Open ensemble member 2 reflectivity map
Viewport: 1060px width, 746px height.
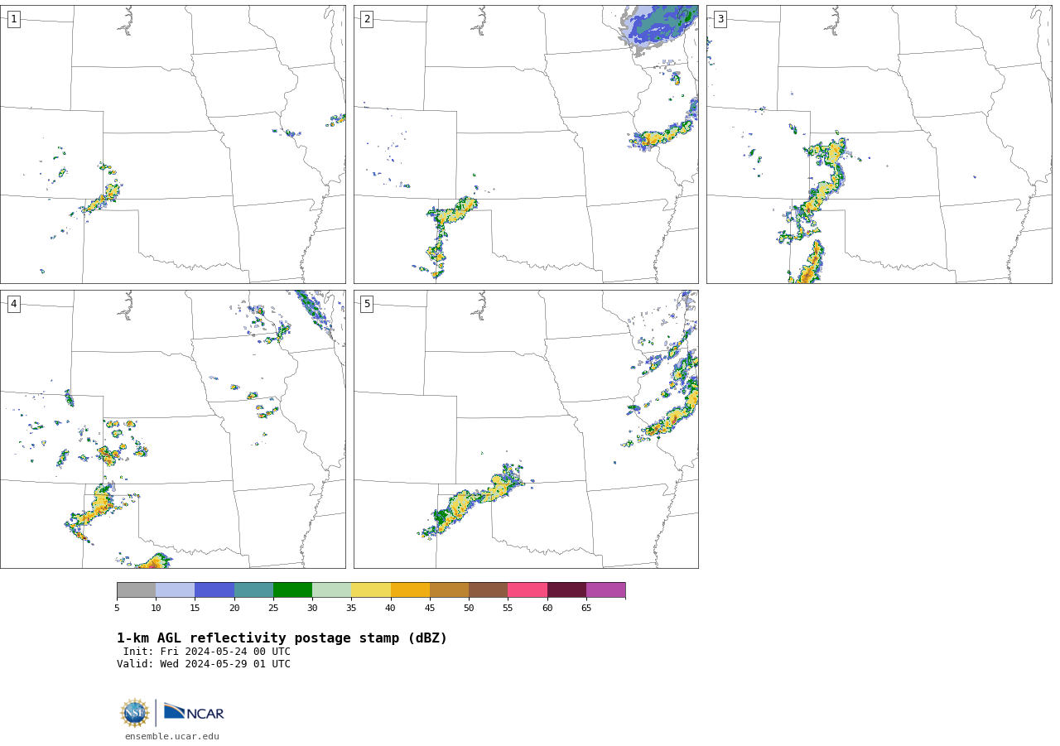(526, 144)
